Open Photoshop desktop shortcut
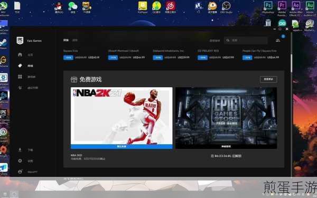317x198 pixels. pos(268,7)
